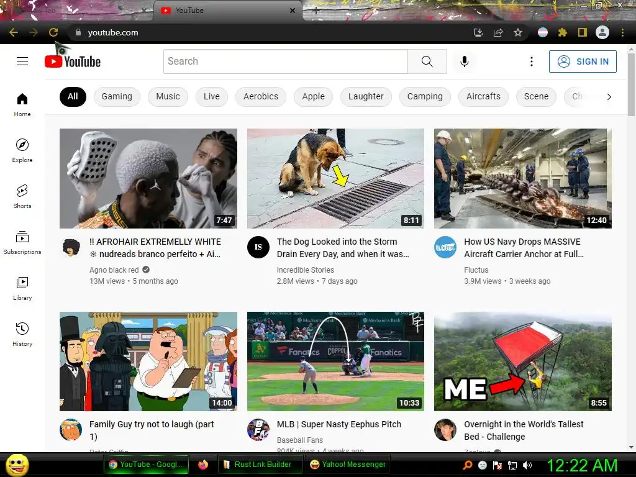Open Family Guy video thumbnail
The width and height of the screenshot is (636, 477).
148,361
